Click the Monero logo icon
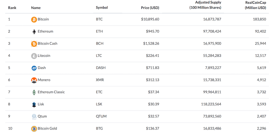 point(34,80)
